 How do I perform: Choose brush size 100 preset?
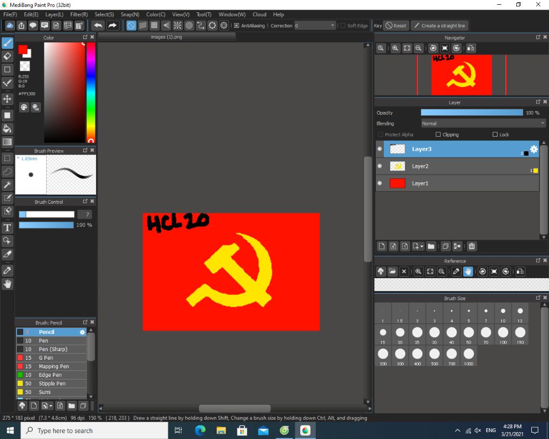point(503,334)
